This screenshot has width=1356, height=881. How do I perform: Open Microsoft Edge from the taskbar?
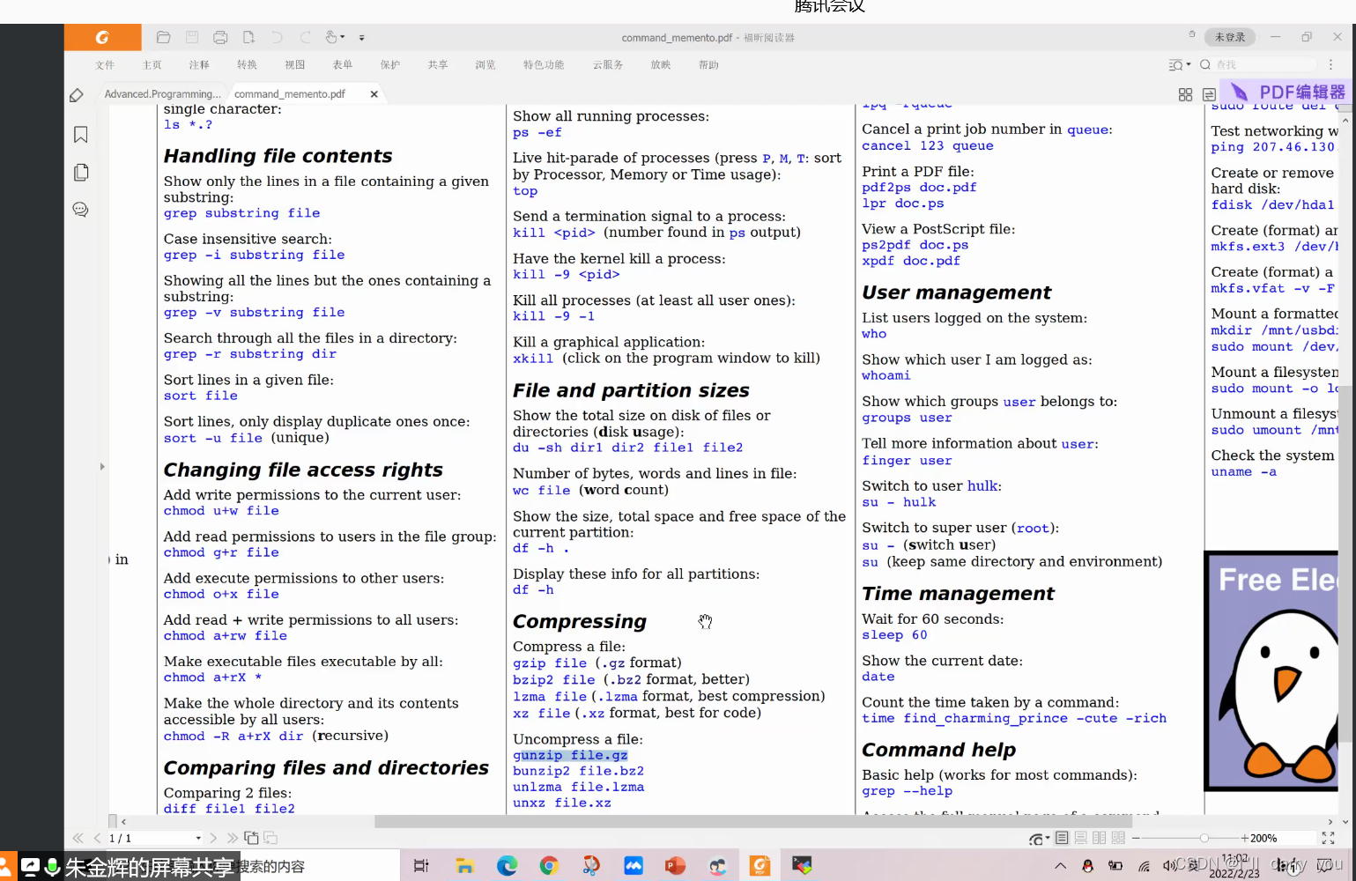click(x=507, y=866)
